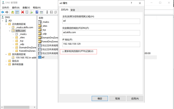Select the _udp label in the tree

tap(21, 44)
